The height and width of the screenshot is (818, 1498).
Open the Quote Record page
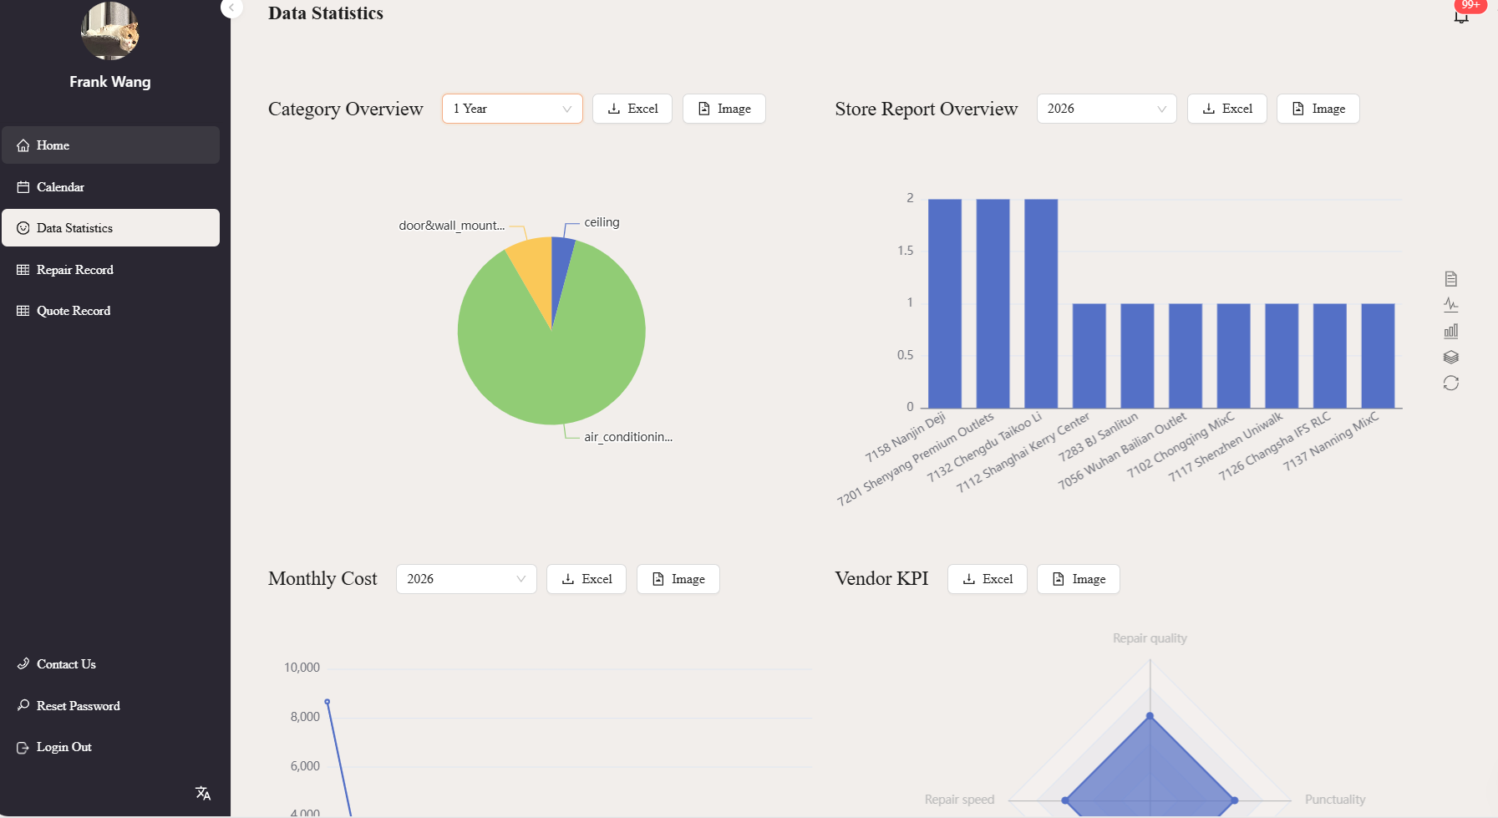coord(110,311)
